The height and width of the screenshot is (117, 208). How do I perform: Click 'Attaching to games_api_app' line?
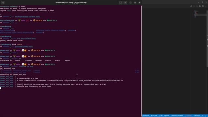click(x=13, y=74)
